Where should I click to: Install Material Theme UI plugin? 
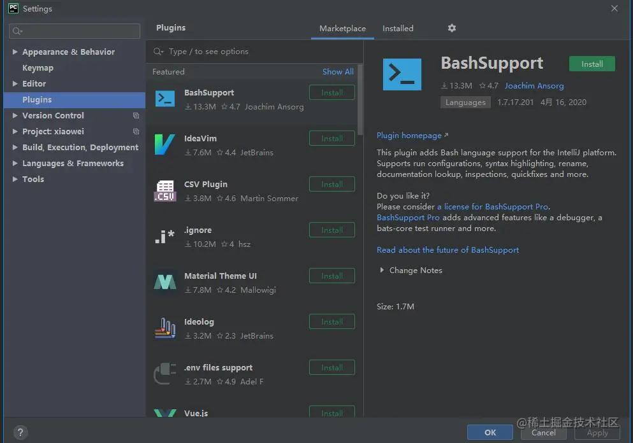(x=332, y=276)
